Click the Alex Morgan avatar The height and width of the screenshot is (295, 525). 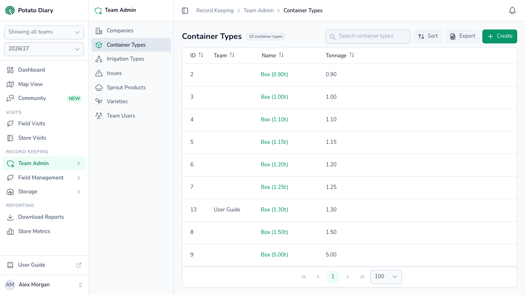(10, 285)
